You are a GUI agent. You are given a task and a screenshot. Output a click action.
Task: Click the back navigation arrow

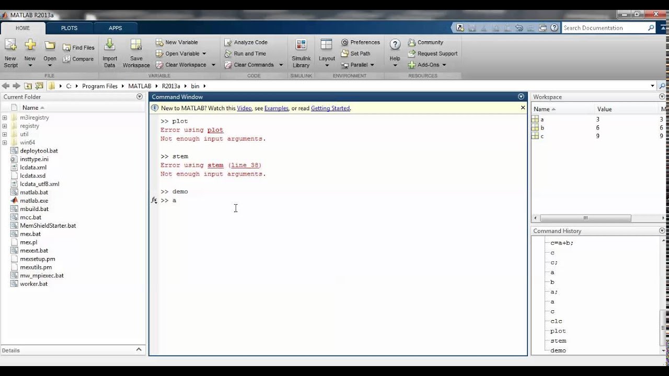(6, 86)
